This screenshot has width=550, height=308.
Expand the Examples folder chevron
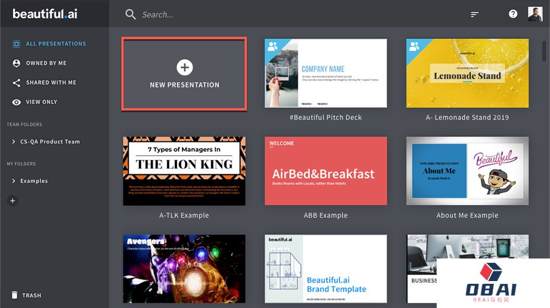(x=14, y=181)
